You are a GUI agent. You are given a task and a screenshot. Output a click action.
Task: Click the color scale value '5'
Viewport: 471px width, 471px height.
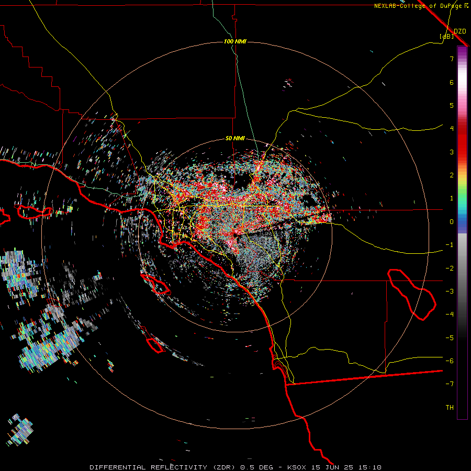click(x=452, y=105)
